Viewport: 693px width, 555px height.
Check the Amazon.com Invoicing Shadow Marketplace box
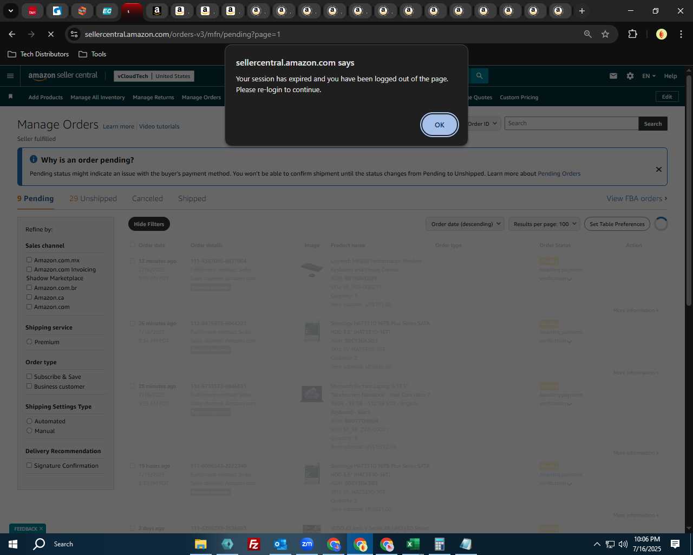click(29, 269)
